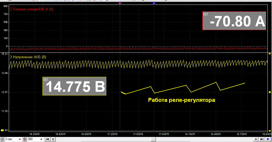The image size is (272, 142).
Task: Click the M1 voltage readout 14.775 В
Action: click(74, 86)
